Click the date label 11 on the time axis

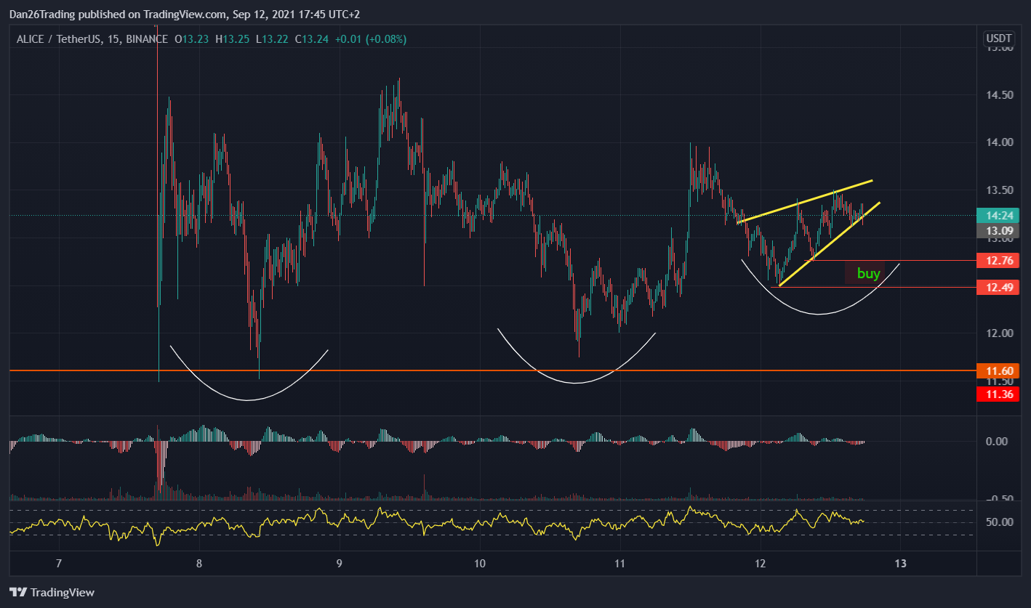coord(619,563)
